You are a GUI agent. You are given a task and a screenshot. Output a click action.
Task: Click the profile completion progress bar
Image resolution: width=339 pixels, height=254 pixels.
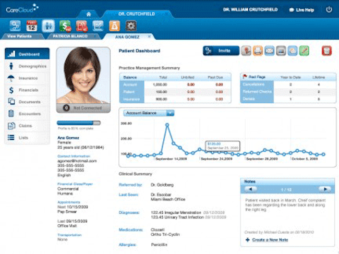coord(79,123)
